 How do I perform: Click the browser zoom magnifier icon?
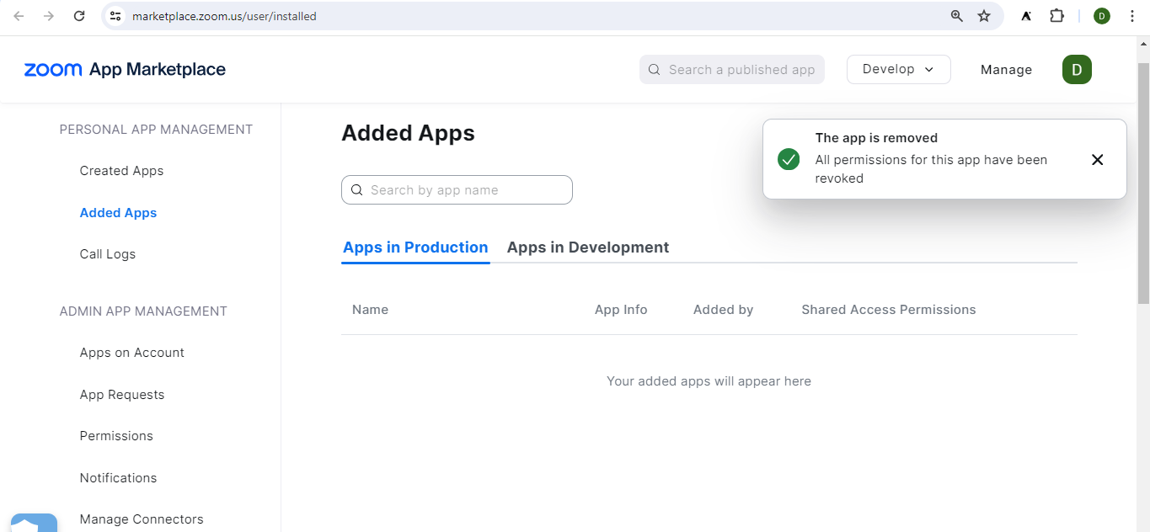956,16
